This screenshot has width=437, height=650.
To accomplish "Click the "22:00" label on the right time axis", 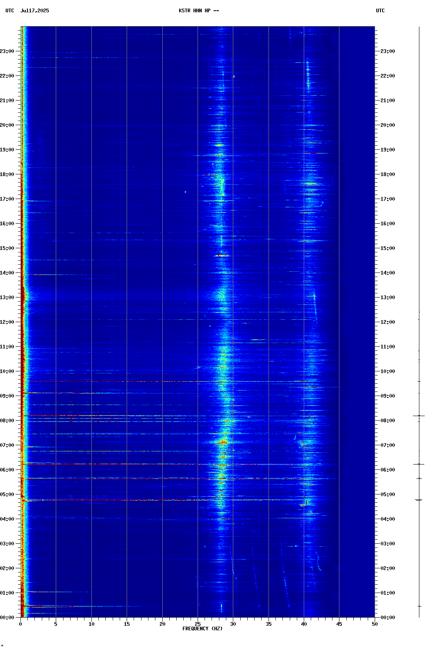I will [x=388, y=76].
